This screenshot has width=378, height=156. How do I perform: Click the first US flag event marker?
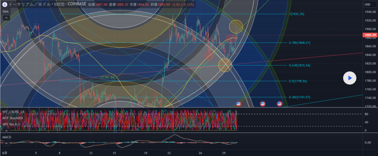click(238, 104)
